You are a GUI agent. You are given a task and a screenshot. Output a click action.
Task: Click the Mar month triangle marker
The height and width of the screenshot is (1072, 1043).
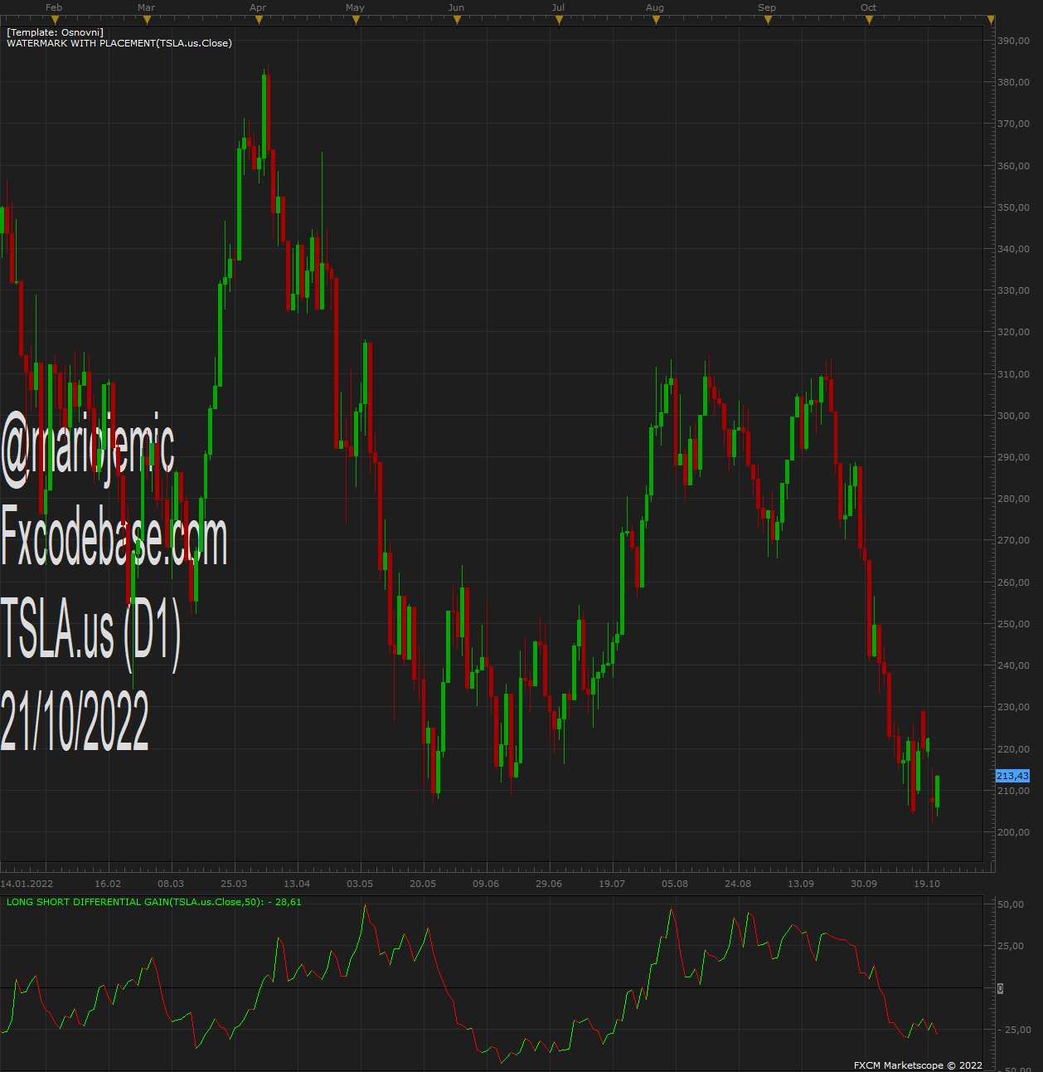(147, 20)
